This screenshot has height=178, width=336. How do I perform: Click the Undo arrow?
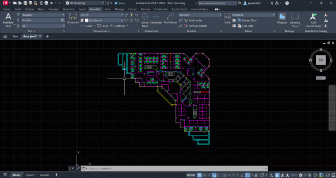click(52, 3)
